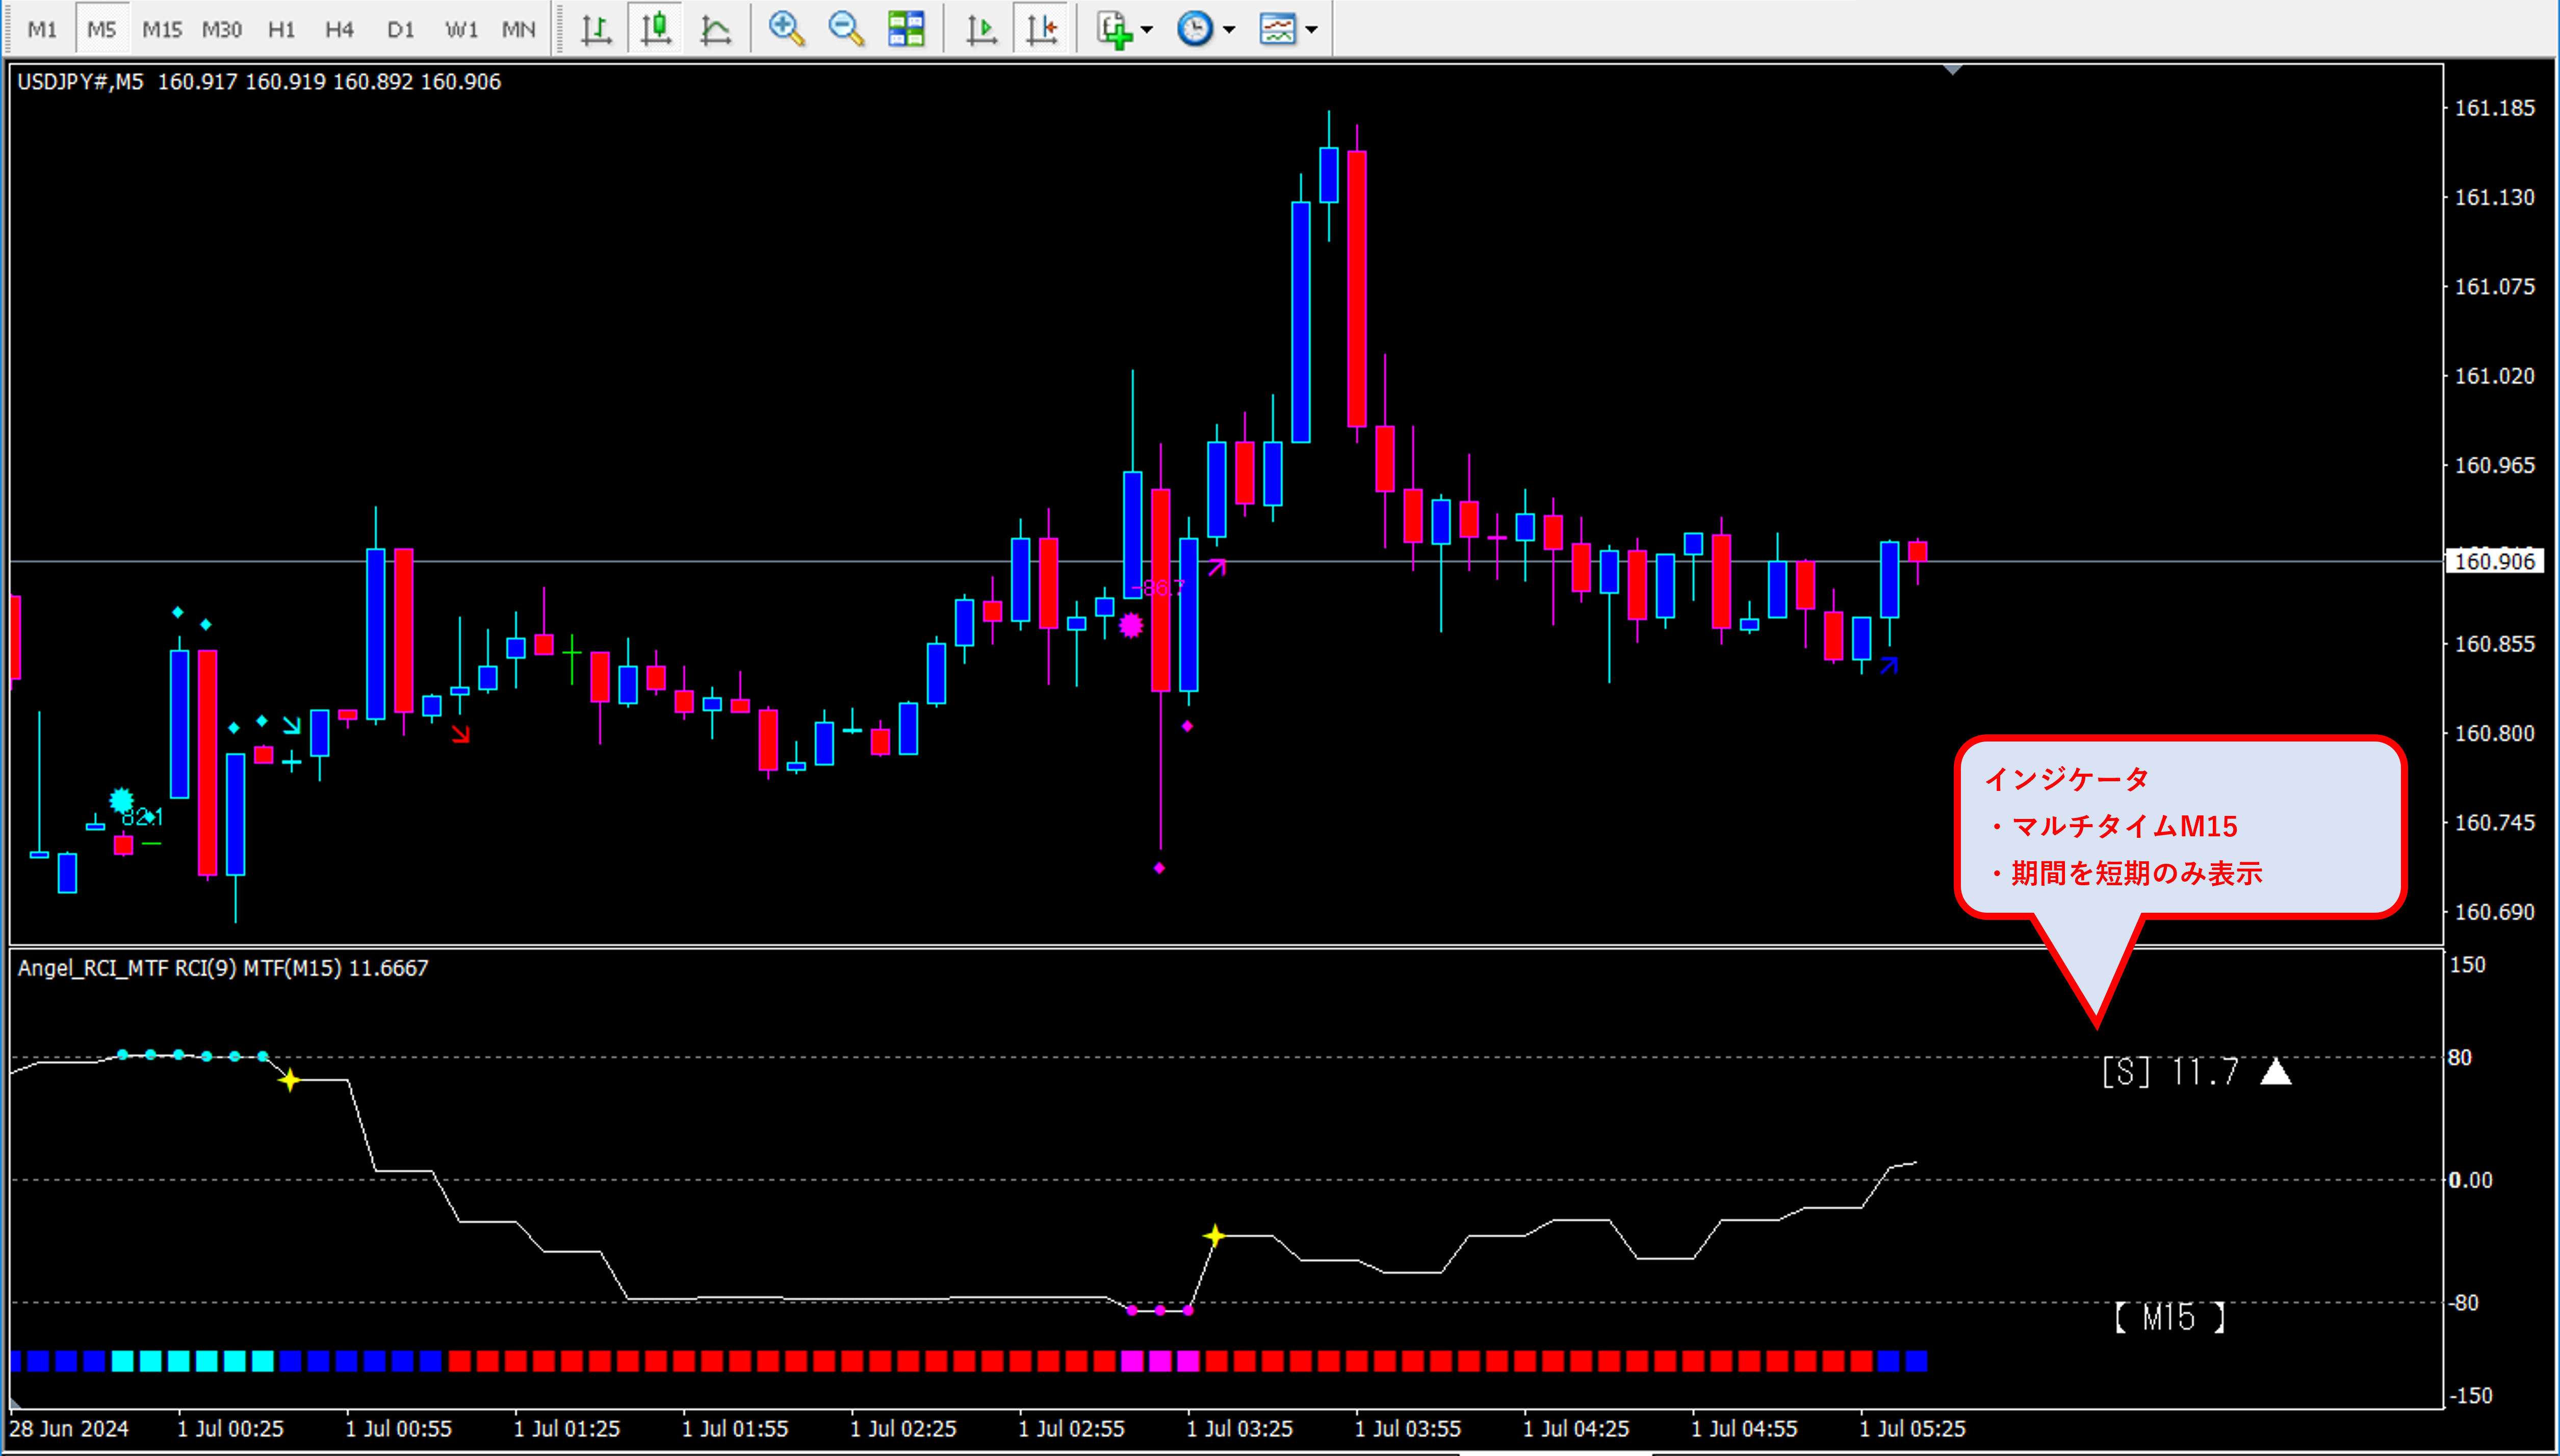Select the MN monthly timeframe button

pyautogui.click(x=518, y=29)
